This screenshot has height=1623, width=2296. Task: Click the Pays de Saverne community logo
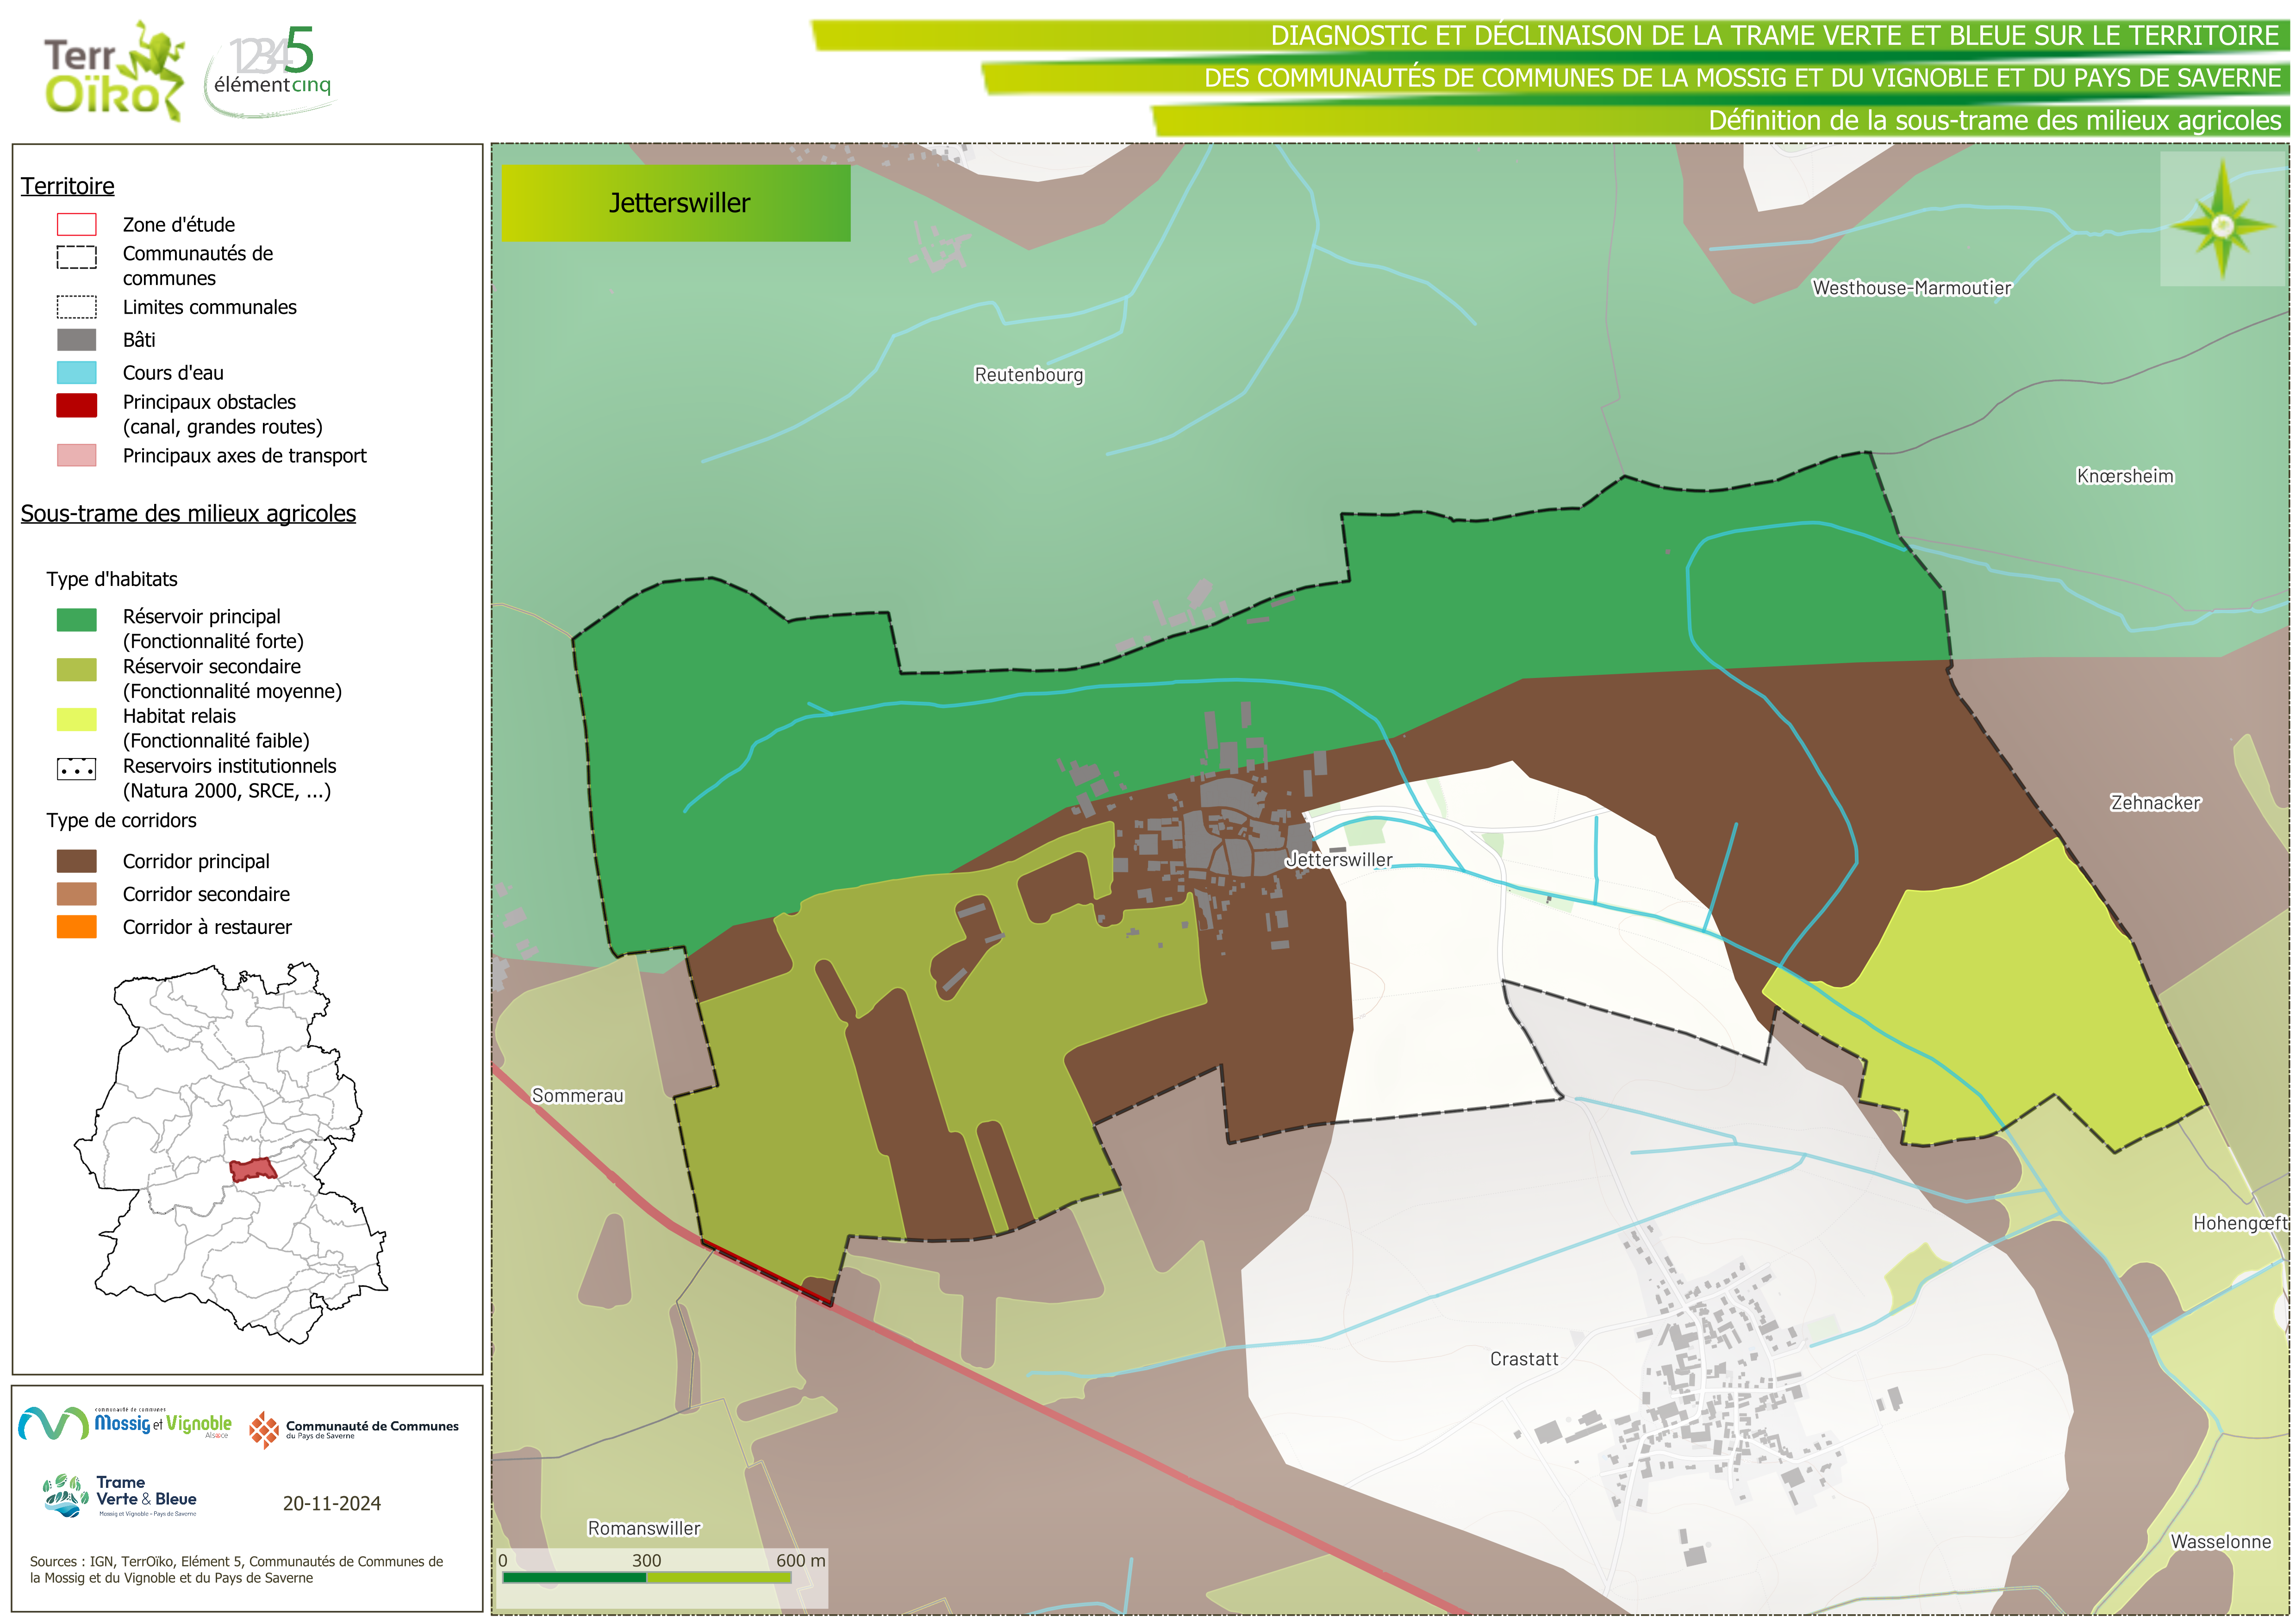[x=353, y=1429]
